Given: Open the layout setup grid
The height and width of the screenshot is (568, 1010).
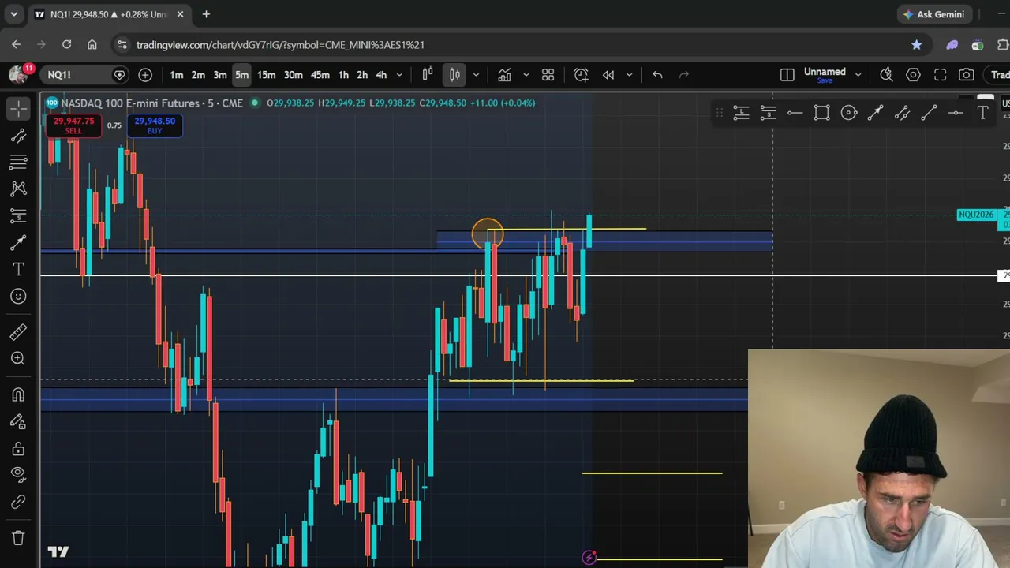Looking at the screenshot, I should click(x=548, y=75).
